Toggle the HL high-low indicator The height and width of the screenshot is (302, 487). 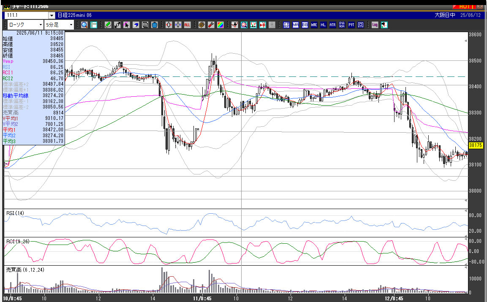click(323, 25)
